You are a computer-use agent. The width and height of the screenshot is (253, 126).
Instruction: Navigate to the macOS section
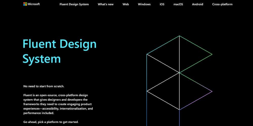point(178,4)
